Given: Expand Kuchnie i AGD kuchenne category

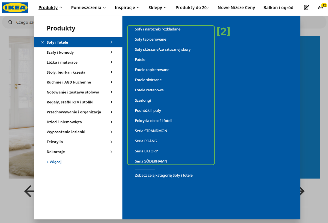Looking at the screenshot, I should click(78, 82).
